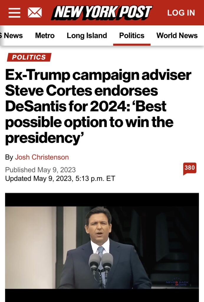Select the Politics navigation tab
This screenshot has height=302, width=204.
point(132,36)
